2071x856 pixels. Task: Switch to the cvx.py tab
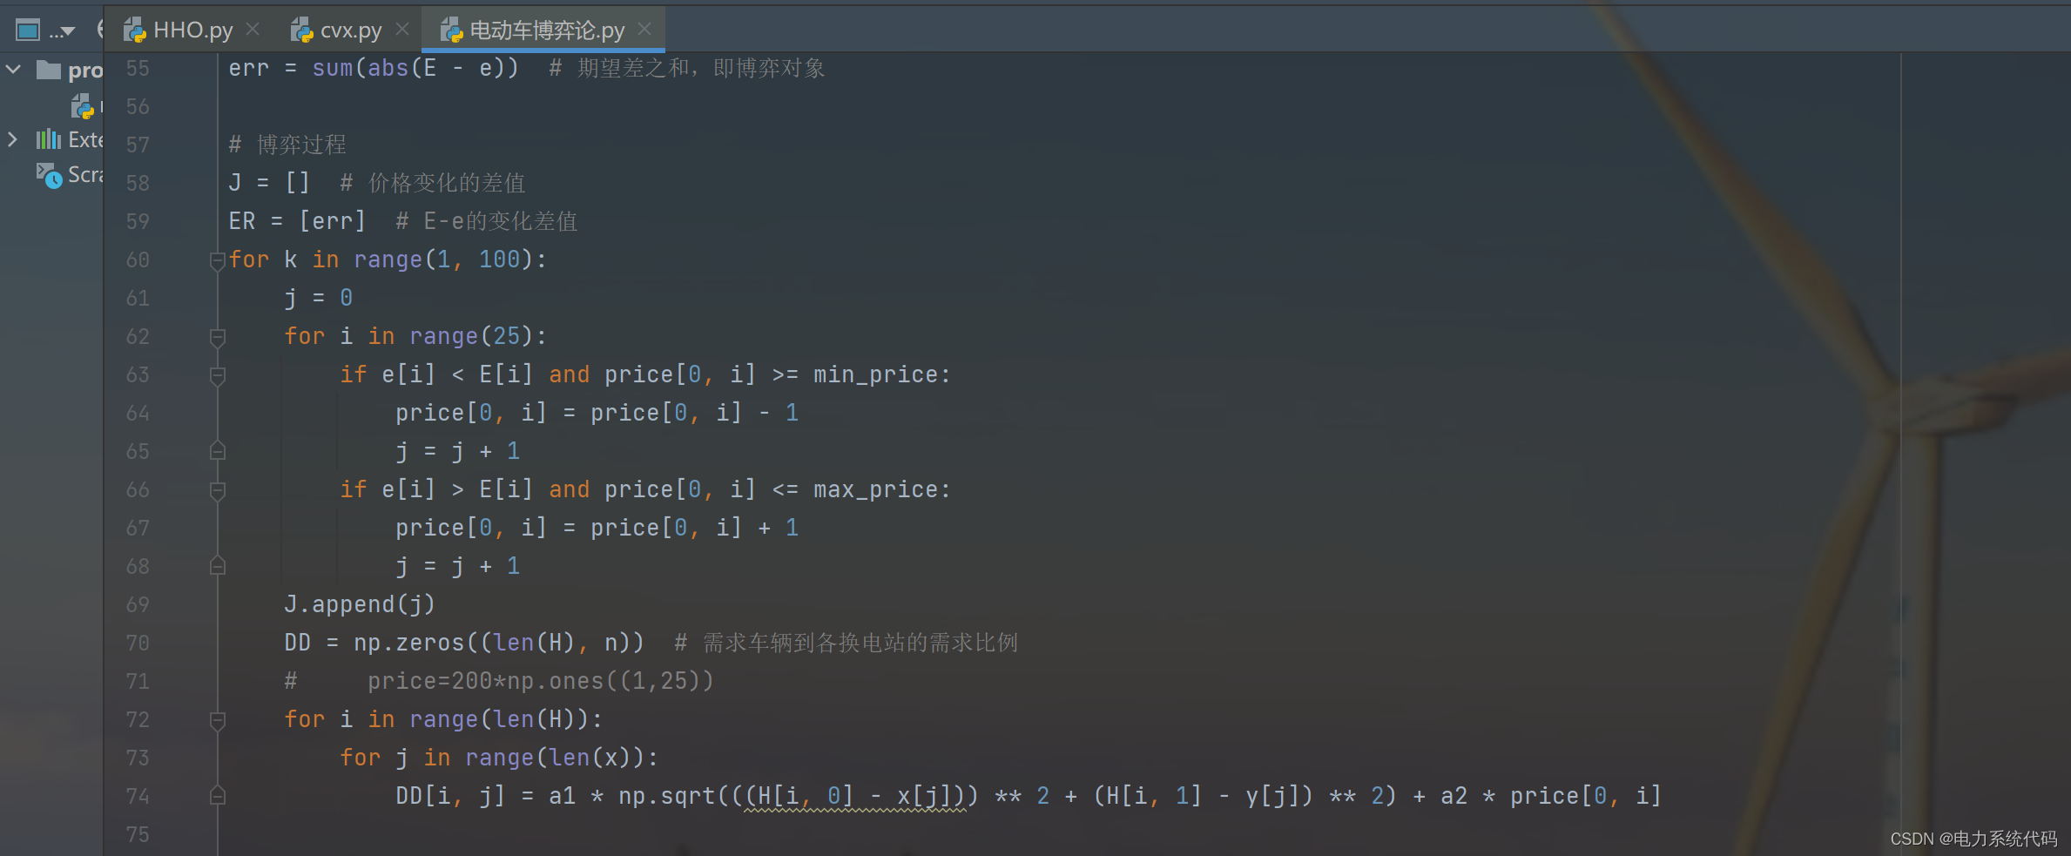pyautogui.click(x=352, y=29)
